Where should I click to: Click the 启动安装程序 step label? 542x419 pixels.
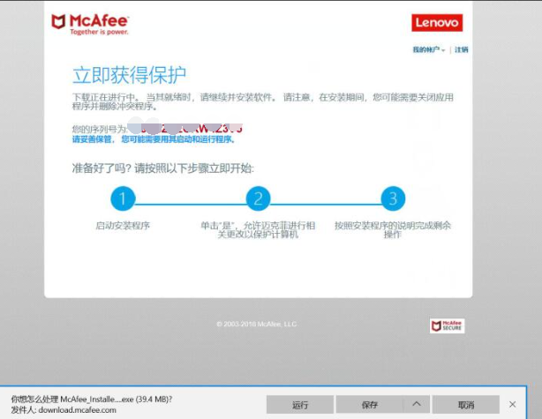pos(123,226)
